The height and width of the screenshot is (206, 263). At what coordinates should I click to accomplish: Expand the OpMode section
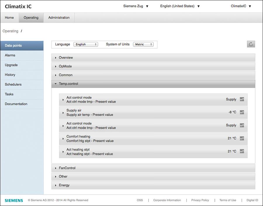(153, 66)
